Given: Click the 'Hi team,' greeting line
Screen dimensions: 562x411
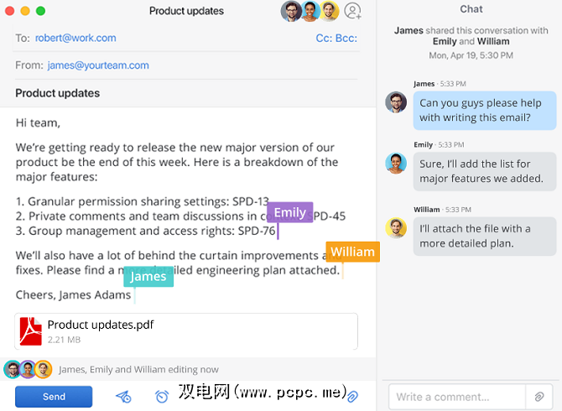Looking at the screenshot, I should click(x=38, y=123).
